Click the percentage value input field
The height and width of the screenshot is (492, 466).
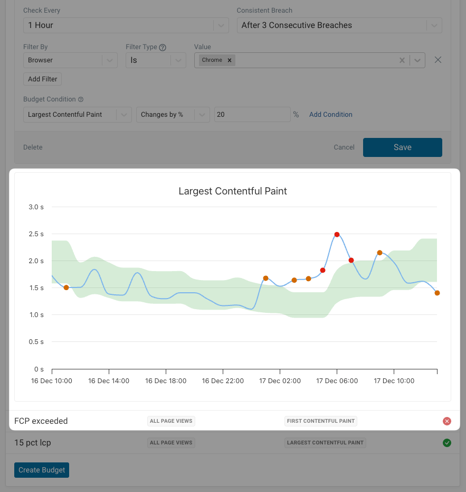point(252,115)
